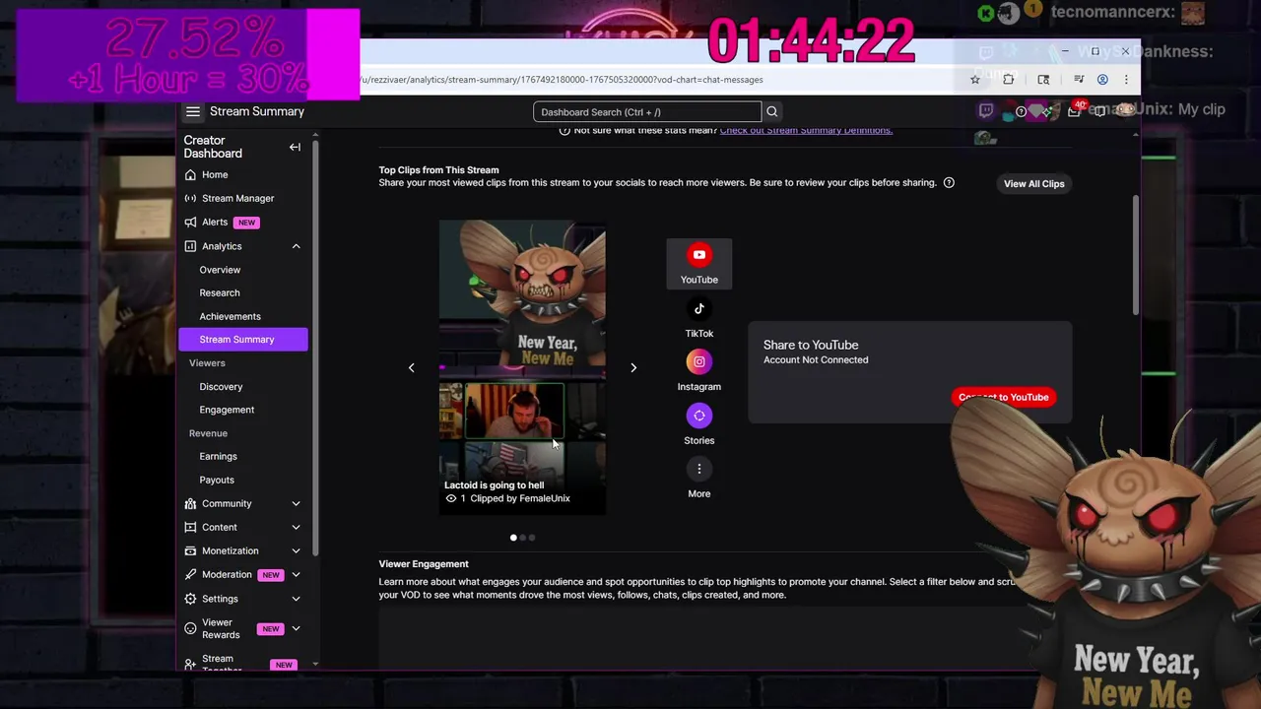
Task: Expand the Content section chevron
Action: (x=296, y=527)
